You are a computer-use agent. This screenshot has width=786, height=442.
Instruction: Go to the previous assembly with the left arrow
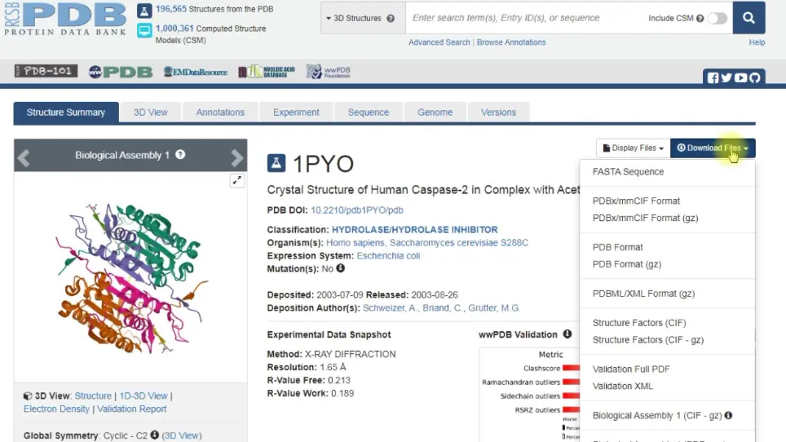tap(24, 157)
